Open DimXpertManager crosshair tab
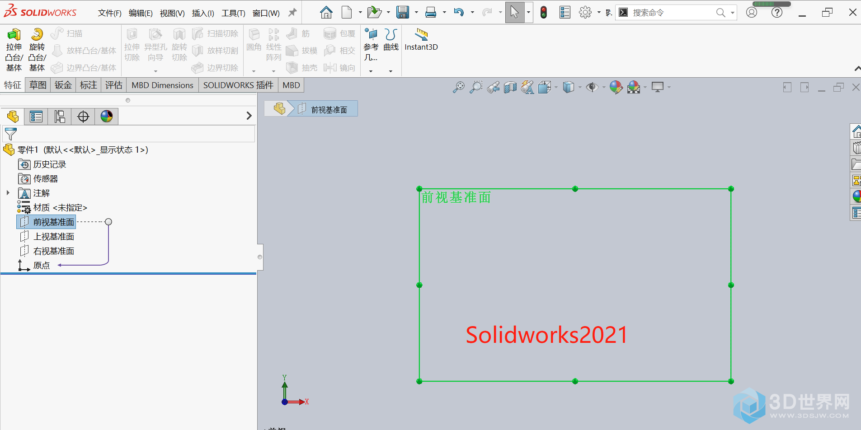Viewport: 861px width, 430px height. [x=83, y=117]
